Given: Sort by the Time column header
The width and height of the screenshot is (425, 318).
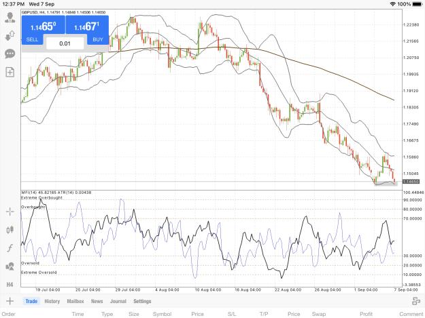Looking at the screenshot, I should pos(78,314).
